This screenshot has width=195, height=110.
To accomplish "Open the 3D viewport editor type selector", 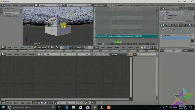I will (x=3, y=47).
